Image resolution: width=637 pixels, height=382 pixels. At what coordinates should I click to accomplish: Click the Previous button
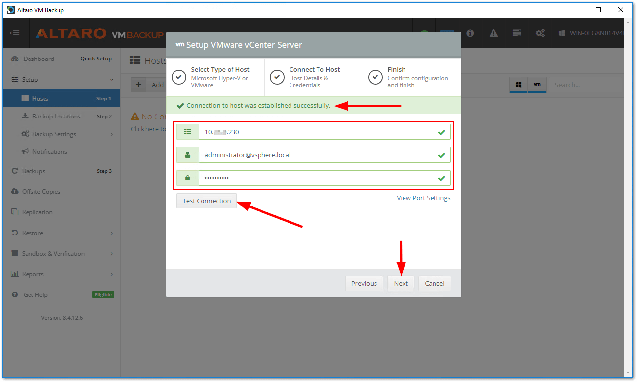[364, 283]
